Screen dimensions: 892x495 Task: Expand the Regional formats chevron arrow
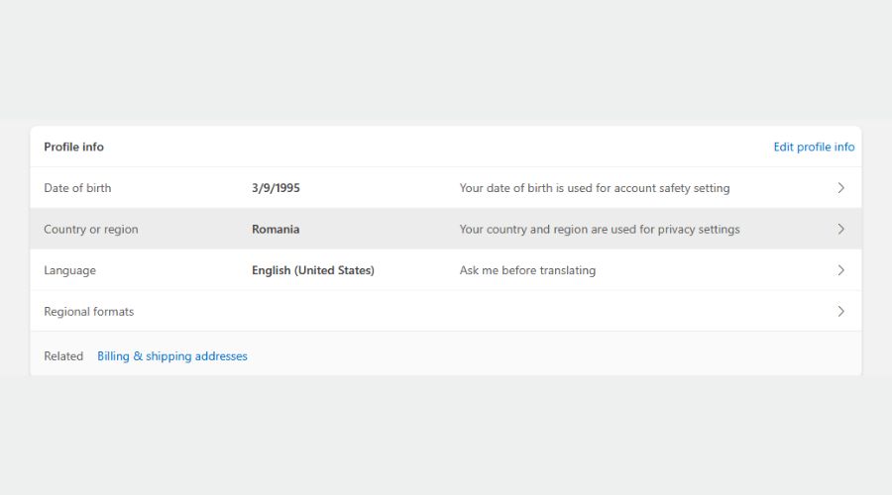[x=840, y=311]
